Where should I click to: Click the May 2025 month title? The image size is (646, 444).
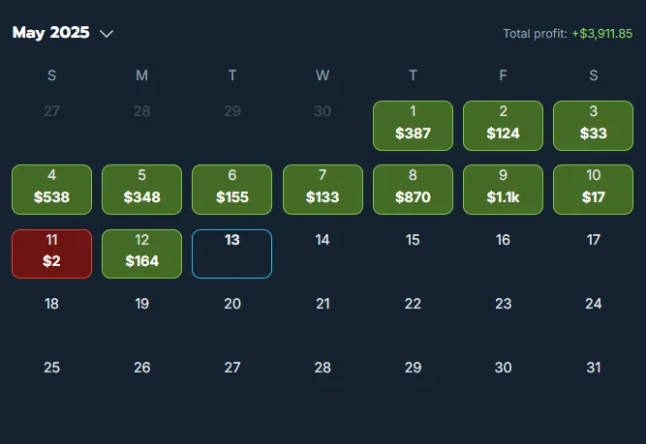pos(50,33)
